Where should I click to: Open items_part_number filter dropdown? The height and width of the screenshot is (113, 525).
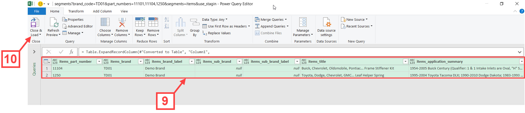pyautogui.click(x=99, y=61)
